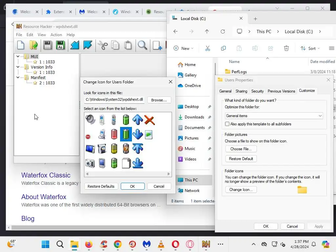
Task: Open the Help menu in Resource Hacker
Action: [x=71, y=35]
